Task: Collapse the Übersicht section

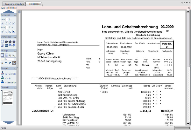Action: click(15, 88)
